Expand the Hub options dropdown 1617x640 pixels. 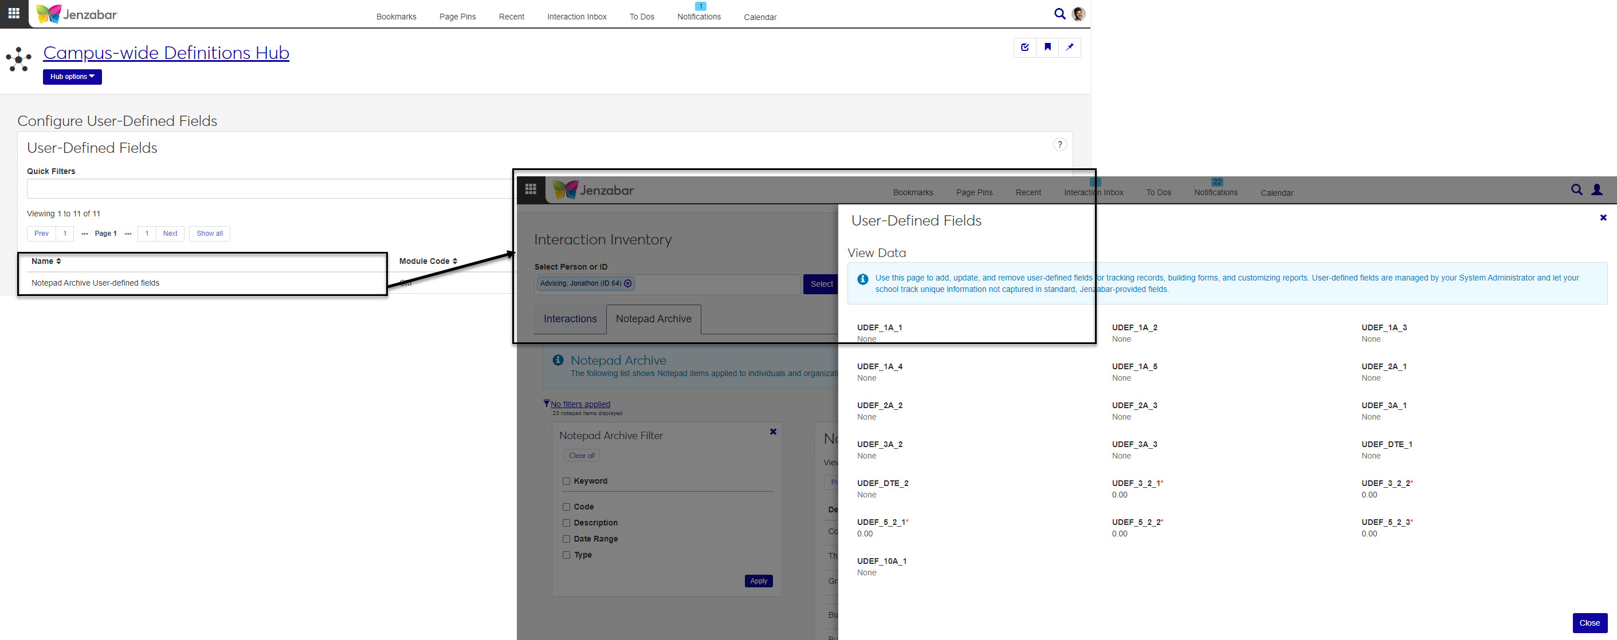coord(72,77)
